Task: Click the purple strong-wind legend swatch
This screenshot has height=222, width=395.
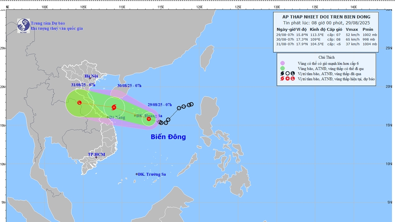Action: [x=282, y=63]
